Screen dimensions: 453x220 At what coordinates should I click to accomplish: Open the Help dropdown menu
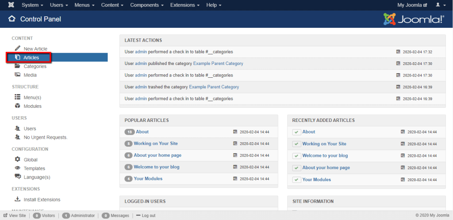click(214, 5)
